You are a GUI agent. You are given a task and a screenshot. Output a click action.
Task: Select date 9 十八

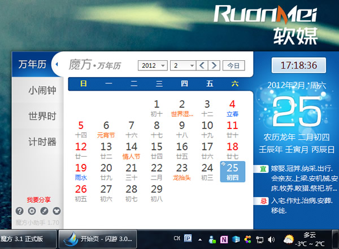coord(182,130)
